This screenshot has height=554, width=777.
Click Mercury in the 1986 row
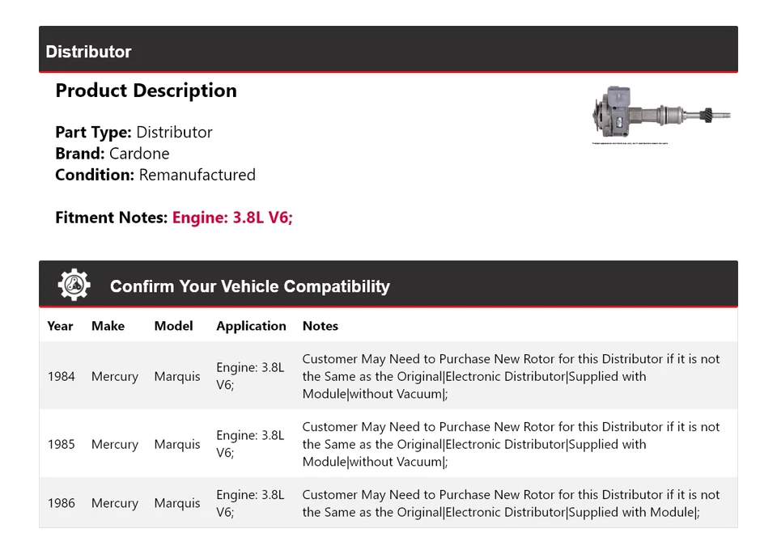pos(114,503)
